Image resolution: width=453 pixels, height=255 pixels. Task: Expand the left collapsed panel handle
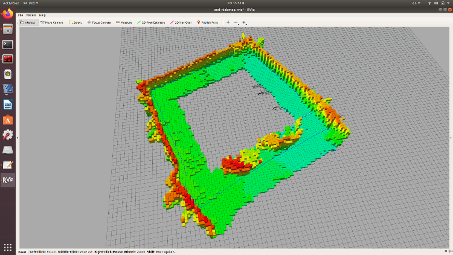(18, 138)
